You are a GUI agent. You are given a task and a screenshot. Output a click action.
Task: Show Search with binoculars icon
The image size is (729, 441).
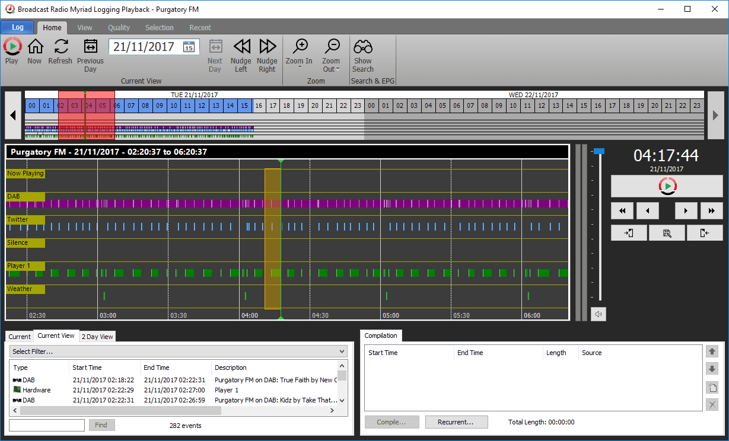(x=363, y=55)
